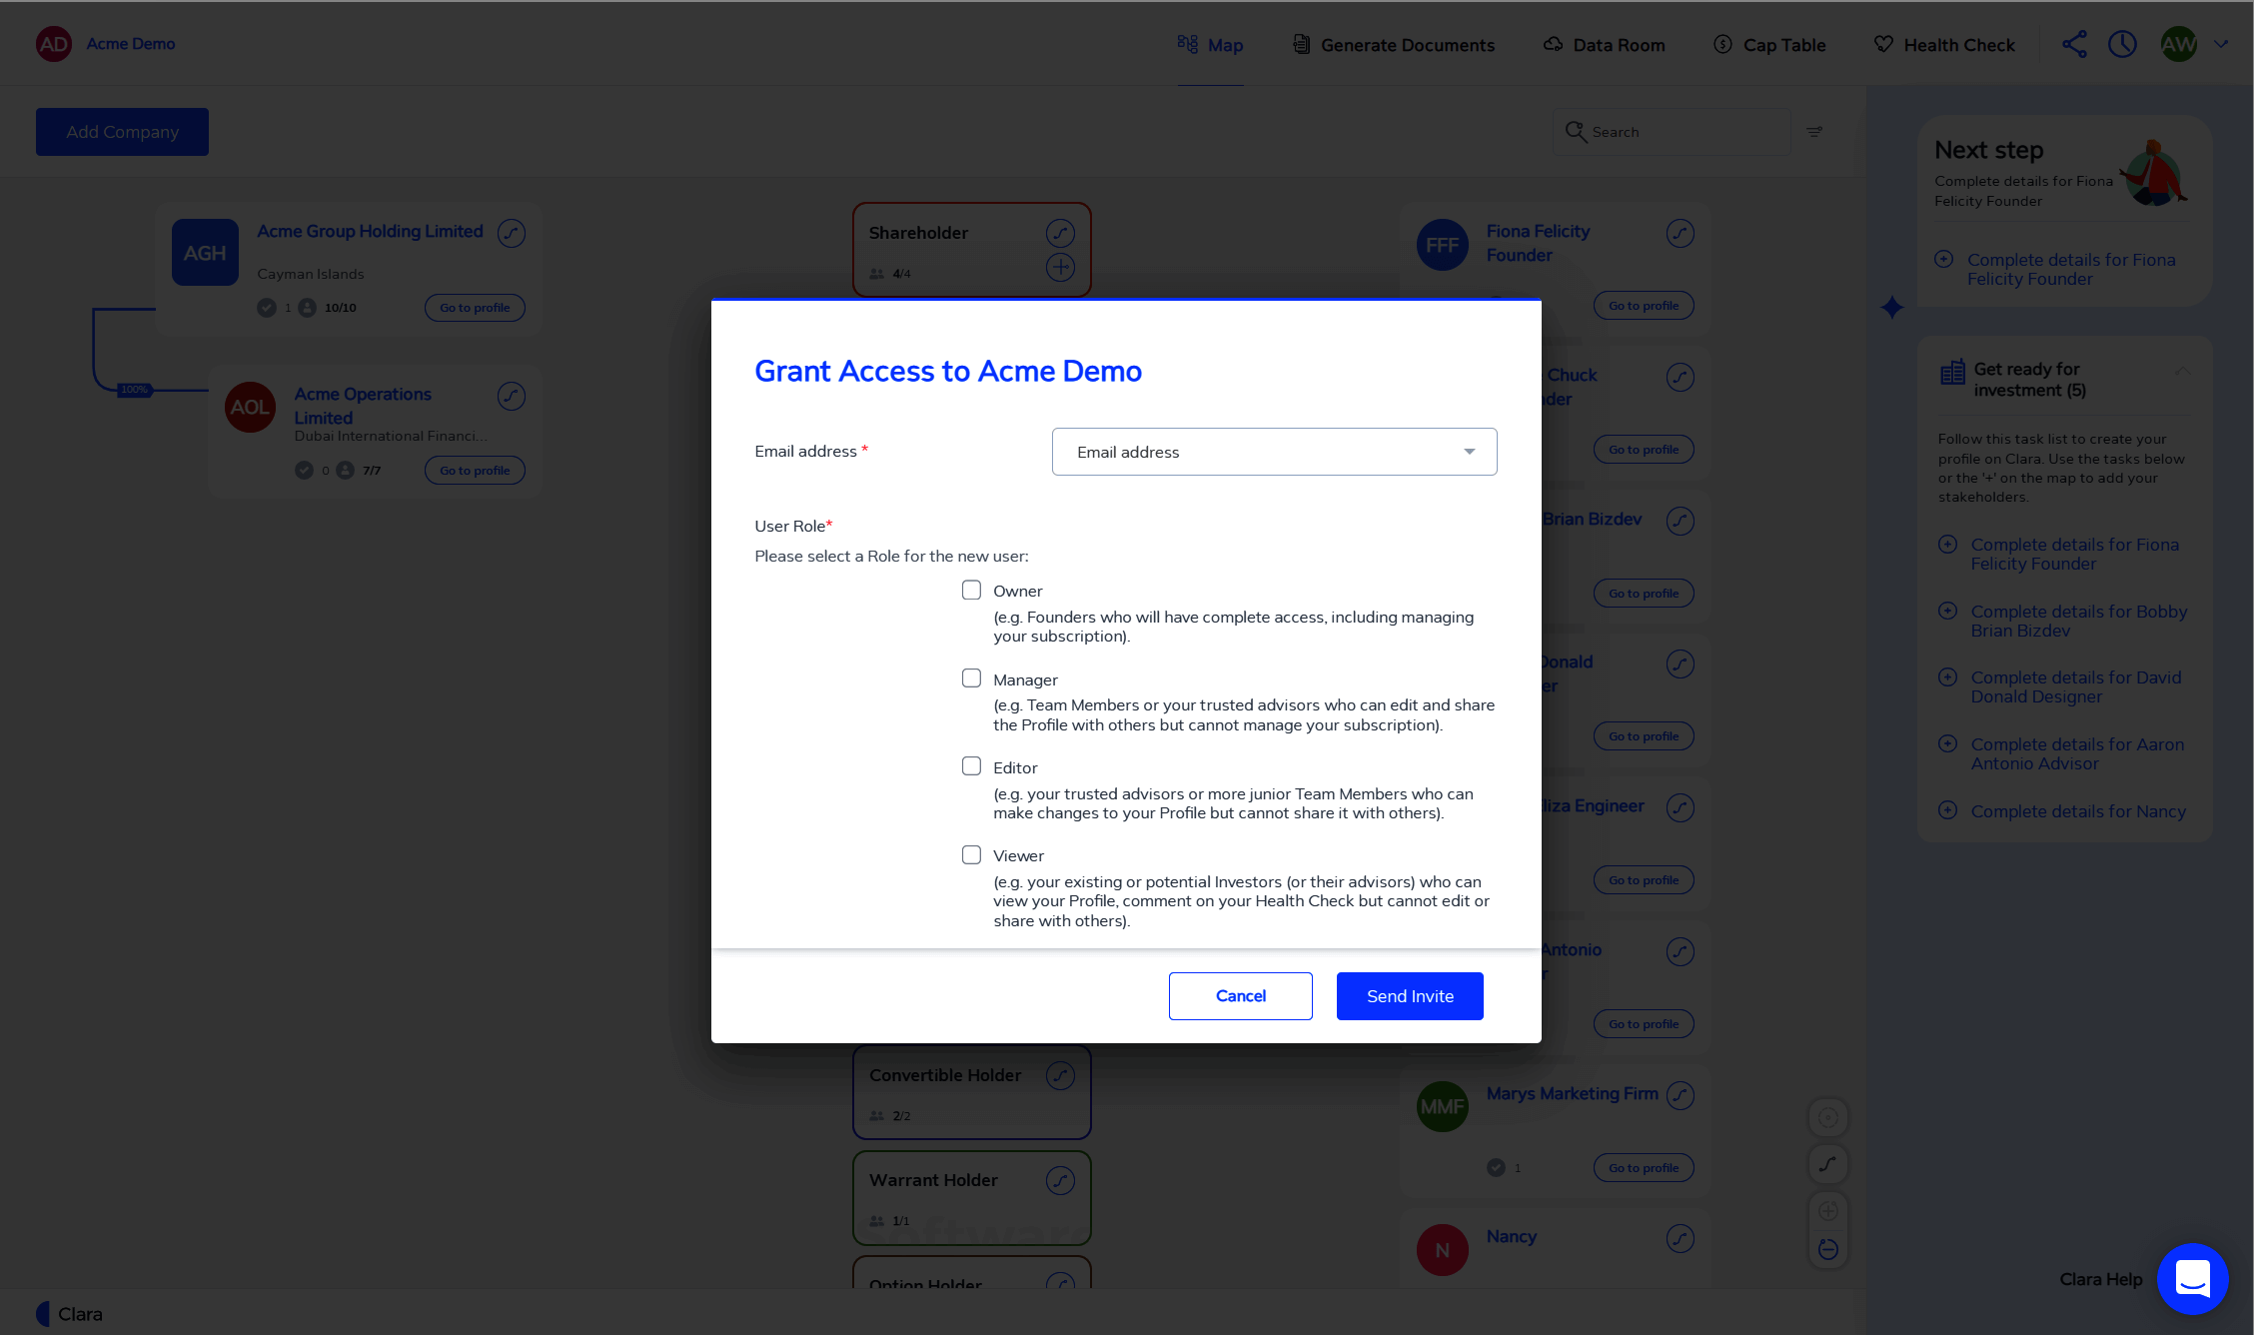Click the AD Acme Demo logo

pos(54,44)
